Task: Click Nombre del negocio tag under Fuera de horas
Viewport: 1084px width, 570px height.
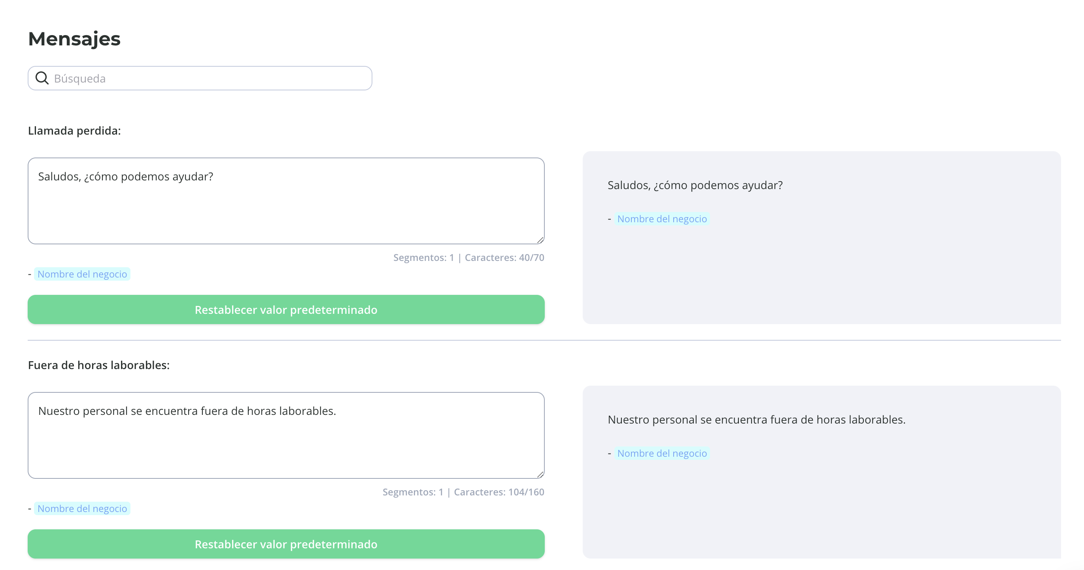Action: pos(82,508)
